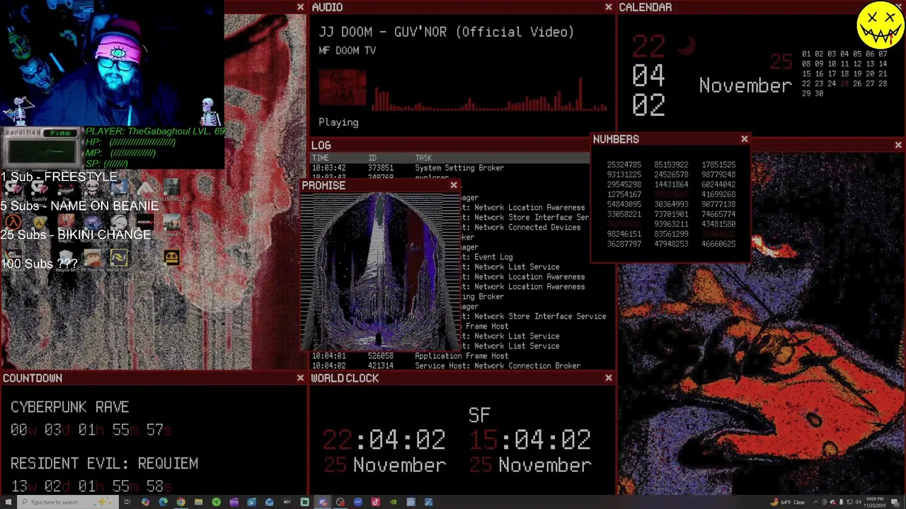Switch to Discord in the taskbar

(x=322, y=502)
